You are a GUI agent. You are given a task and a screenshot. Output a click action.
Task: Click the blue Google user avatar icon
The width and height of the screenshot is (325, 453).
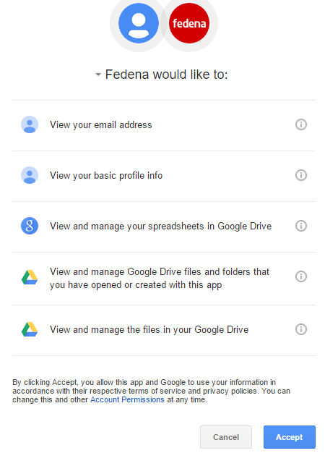click(x=139, y=23)
